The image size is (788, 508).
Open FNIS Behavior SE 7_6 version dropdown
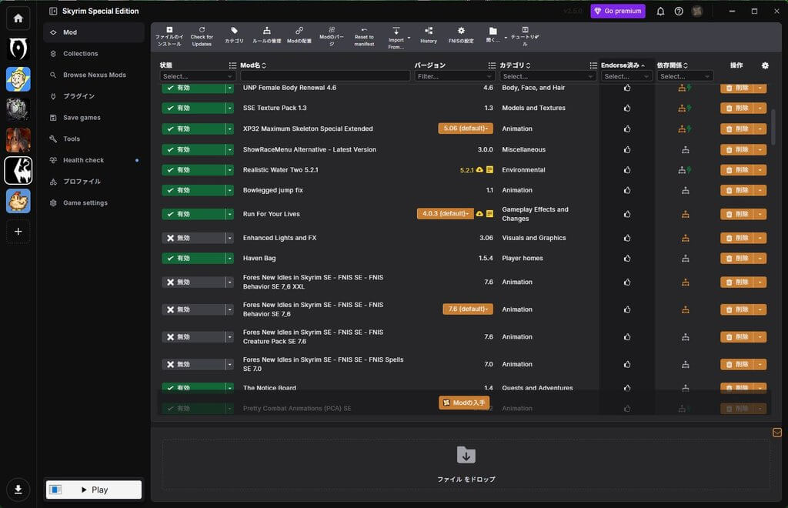click(468, 309)
